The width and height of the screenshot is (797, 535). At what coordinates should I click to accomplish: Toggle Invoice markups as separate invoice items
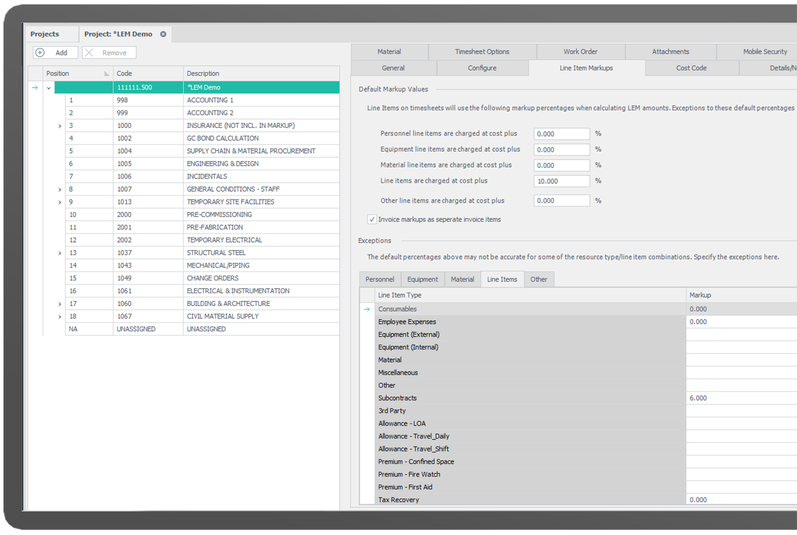372,219
